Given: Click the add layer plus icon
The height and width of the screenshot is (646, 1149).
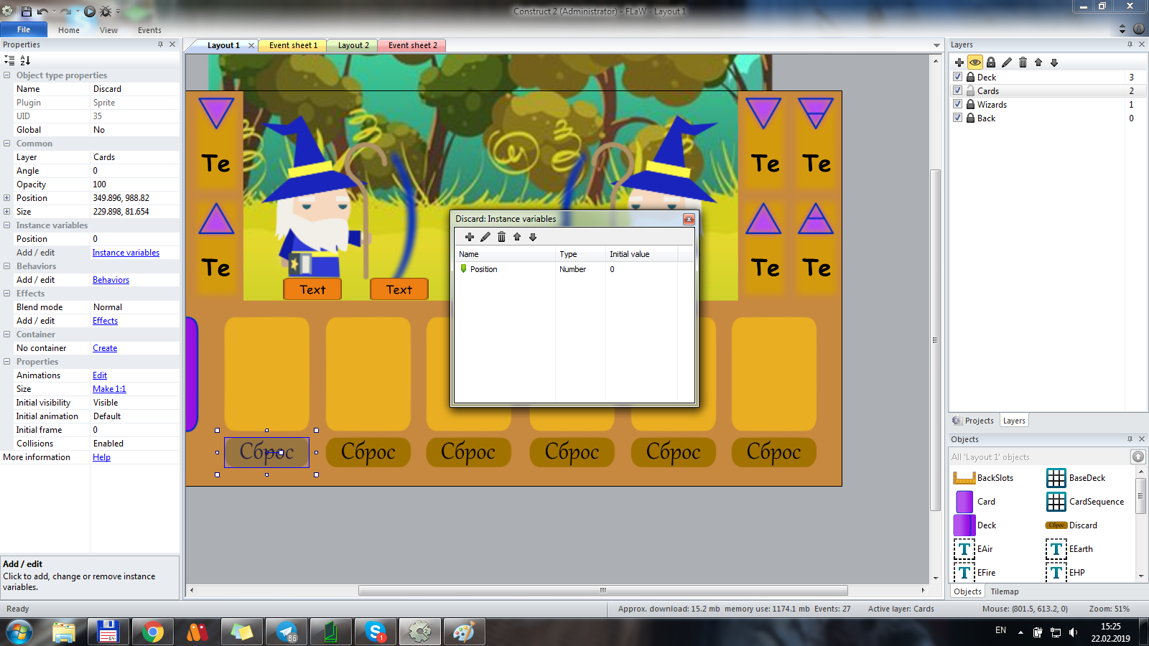Looking at the screenshot, I should click(x=959, y=62).
